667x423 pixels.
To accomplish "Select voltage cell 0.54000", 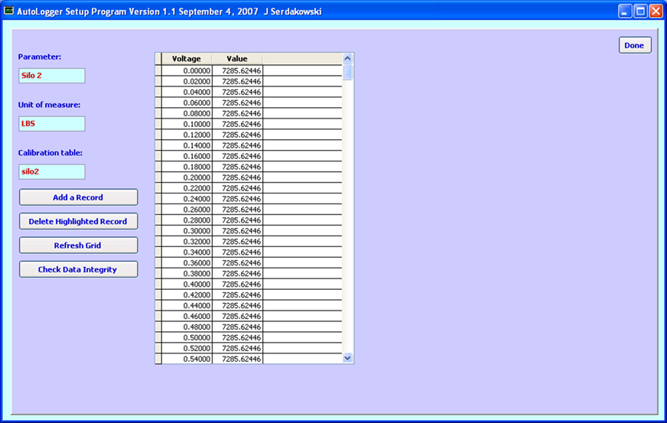I will (187, 359).
